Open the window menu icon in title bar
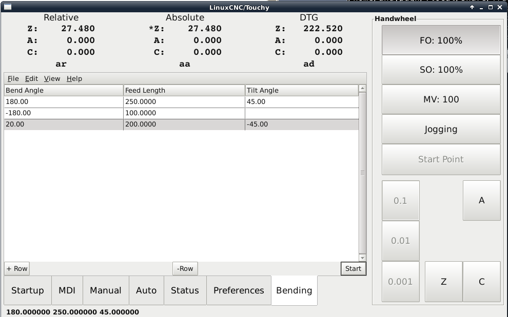 click(x=7, y=7)
